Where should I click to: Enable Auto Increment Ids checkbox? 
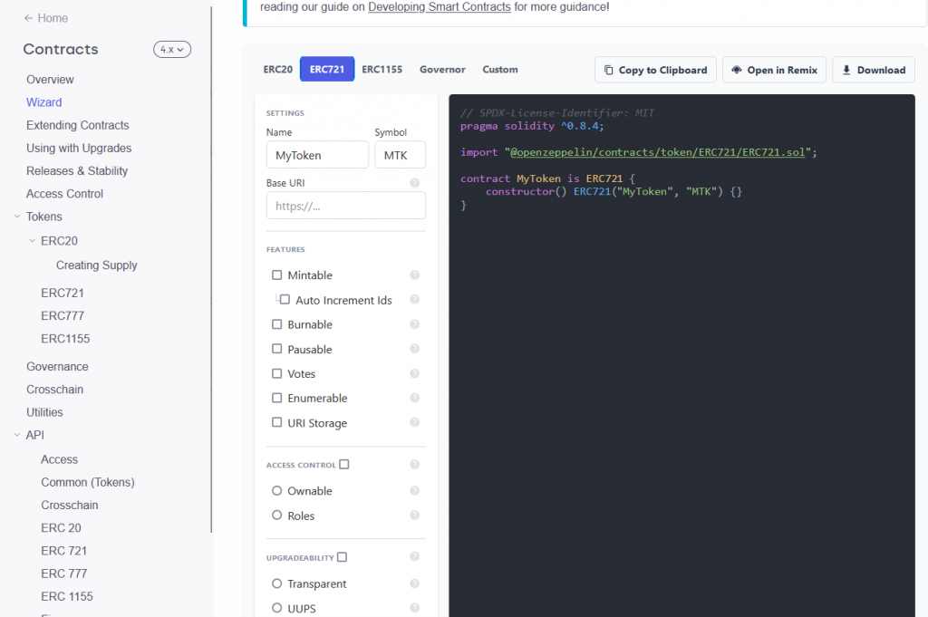285,299
